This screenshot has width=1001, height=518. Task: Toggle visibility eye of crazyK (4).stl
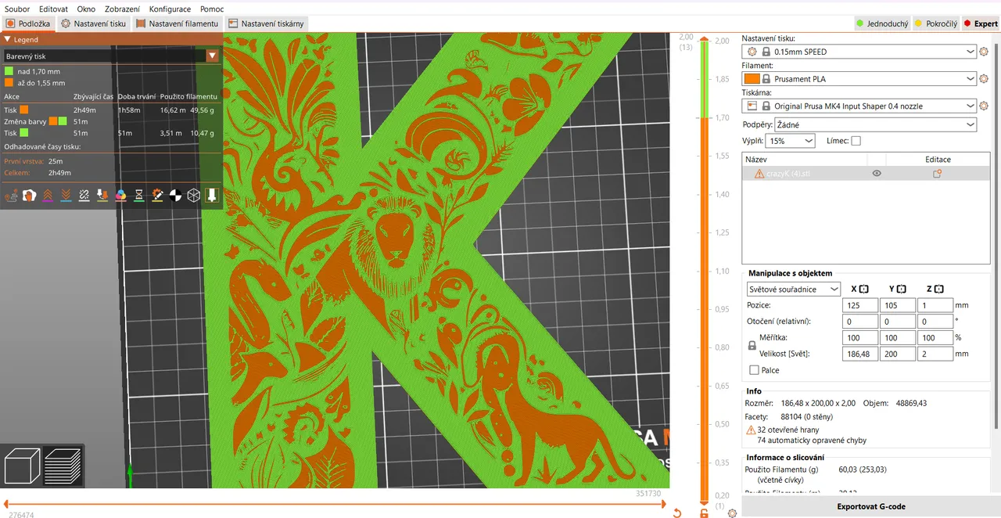(x=877, y=174)
